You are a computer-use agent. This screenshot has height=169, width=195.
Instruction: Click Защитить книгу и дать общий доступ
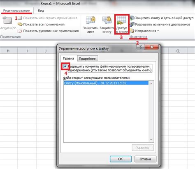point(162,18)
